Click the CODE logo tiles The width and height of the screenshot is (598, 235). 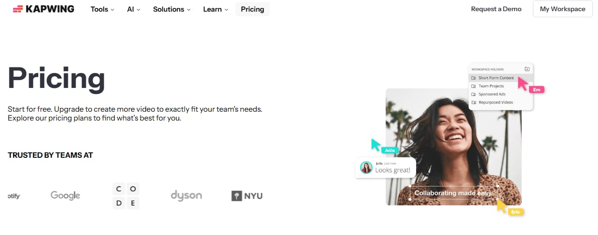126,196
